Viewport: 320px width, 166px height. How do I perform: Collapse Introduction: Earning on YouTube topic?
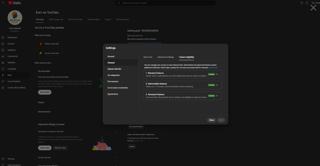tap(116, 132)
